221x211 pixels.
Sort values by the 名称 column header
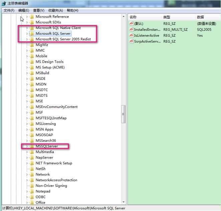tap(145, 17)
